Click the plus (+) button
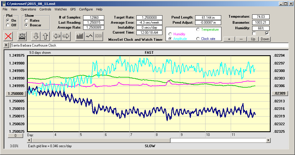The image size is (295, 155). click(x=229, y=39)
